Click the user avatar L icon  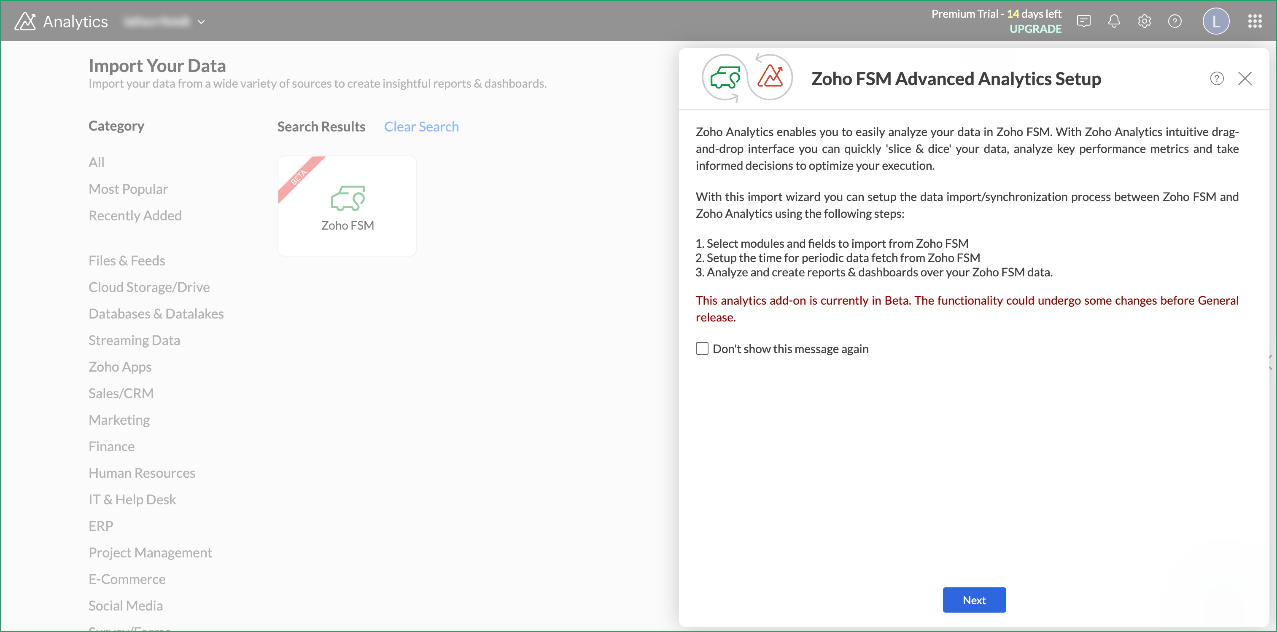pos(1215,21)
